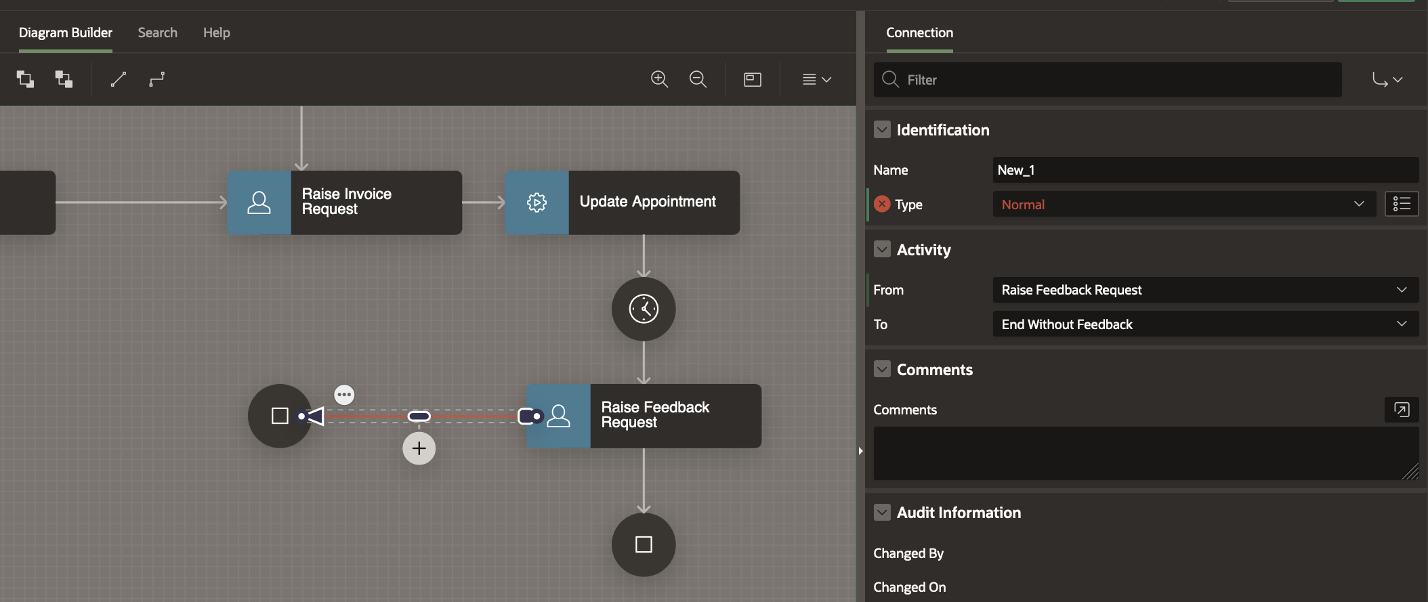Screen dimensions: 1428x602
Task: Collapse the Activity section
Action: (x=882, y=249)
